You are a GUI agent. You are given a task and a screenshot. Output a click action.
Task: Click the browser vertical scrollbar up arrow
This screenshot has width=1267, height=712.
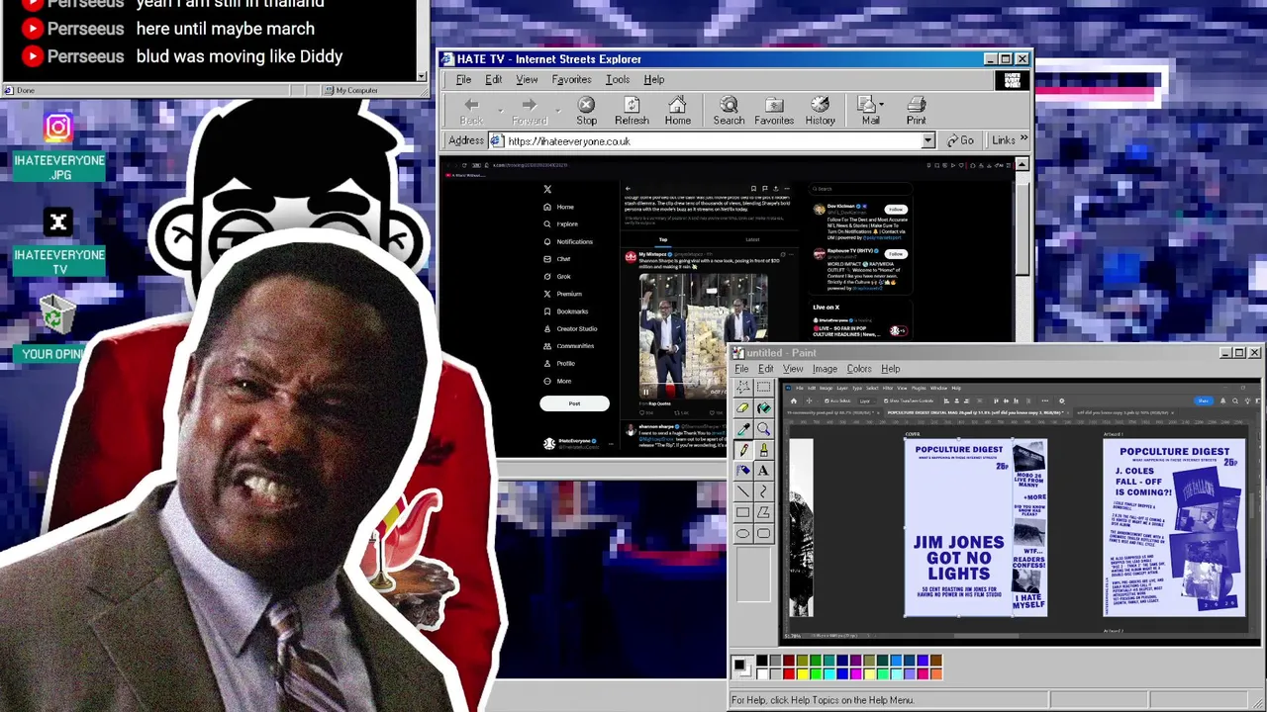point(1022,164)
